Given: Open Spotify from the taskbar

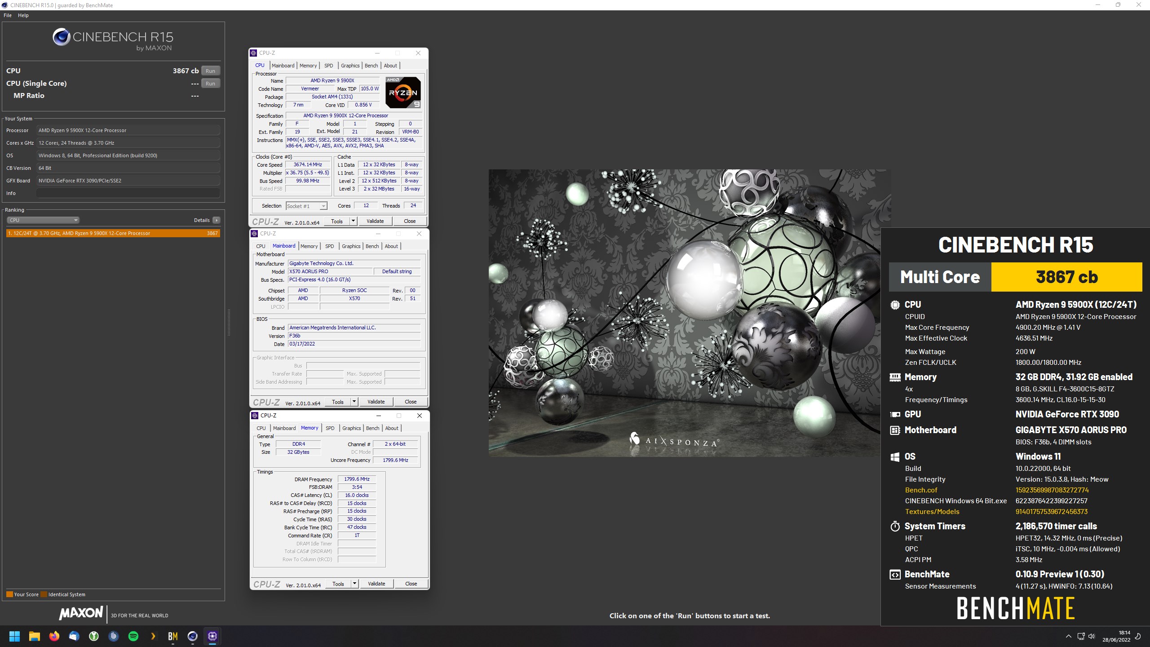Looking at the screenshot, I should (x=133, y=636).
